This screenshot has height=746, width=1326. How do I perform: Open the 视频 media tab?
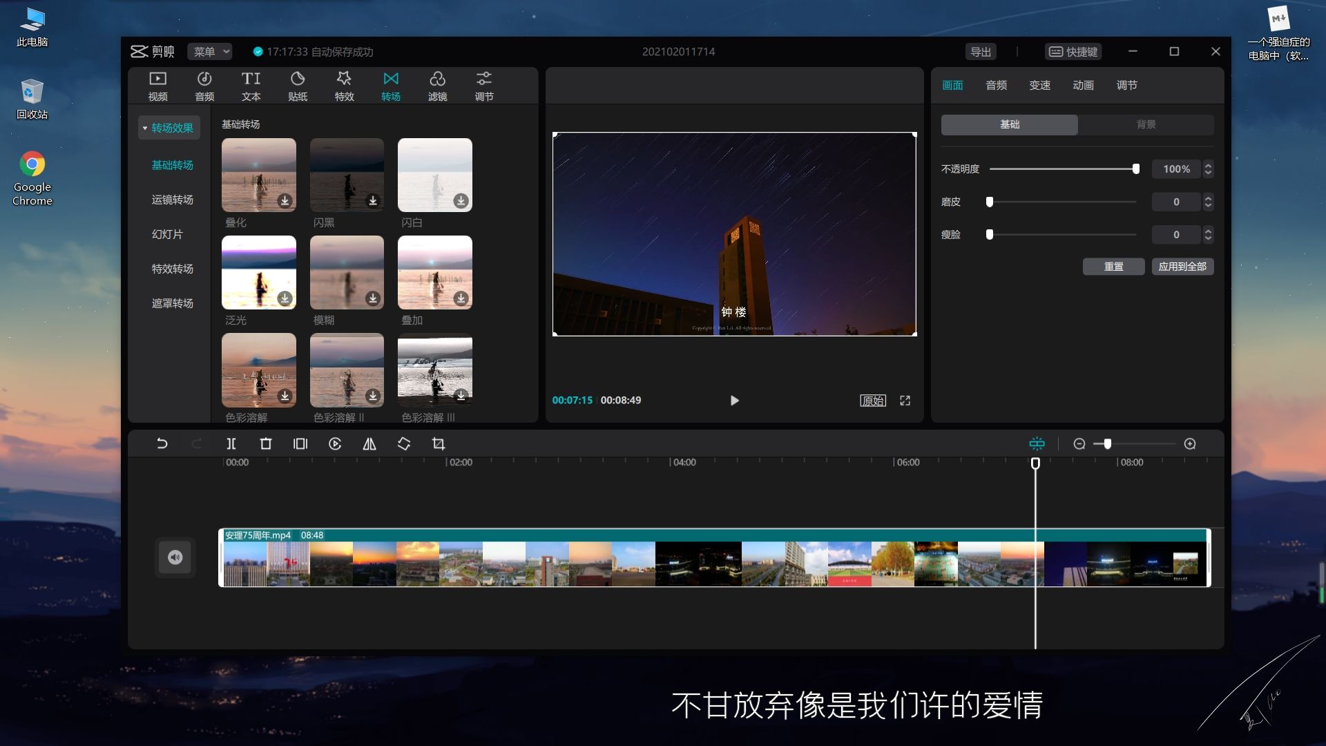click(x=157, y=86)
